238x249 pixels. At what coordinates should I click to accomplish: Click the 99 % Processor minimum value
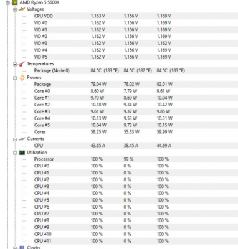[128, 159]
